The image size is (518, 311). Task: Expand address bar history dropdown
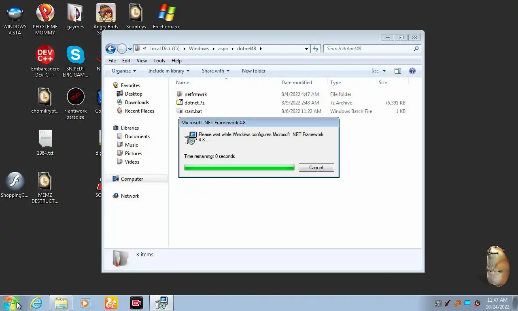coord(306,49)
